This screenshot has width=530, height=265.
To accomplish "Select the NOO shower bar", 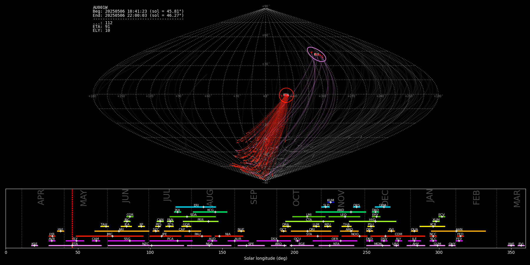I will (355, 236).
